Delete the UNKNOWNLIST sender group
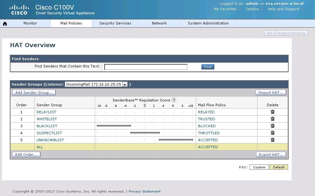 click(272, 140)
